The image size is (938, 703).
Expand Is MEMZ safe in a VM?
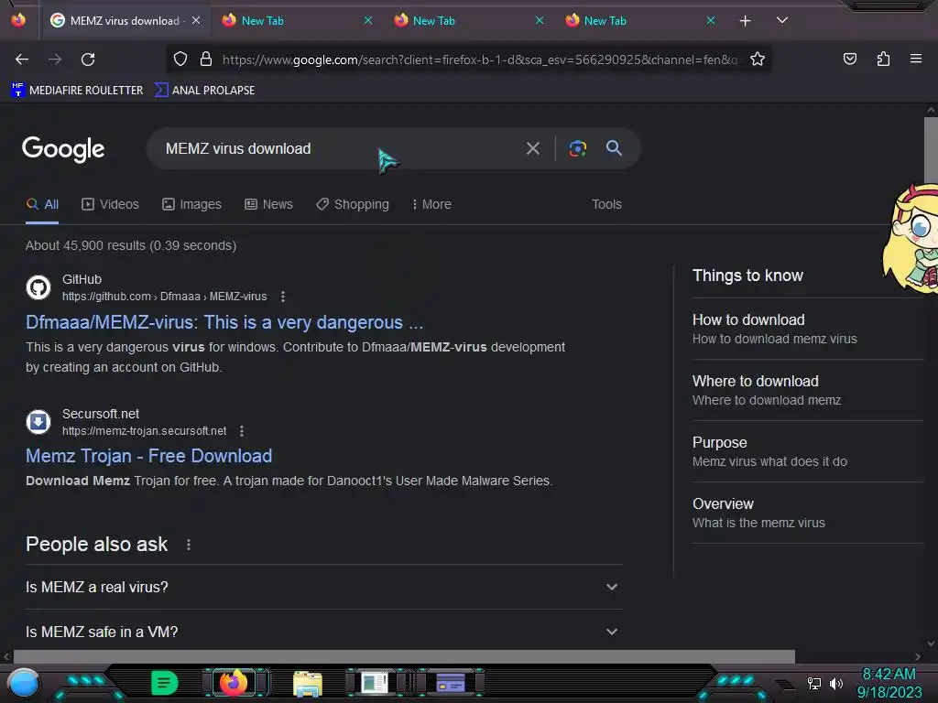click(323, 632)
